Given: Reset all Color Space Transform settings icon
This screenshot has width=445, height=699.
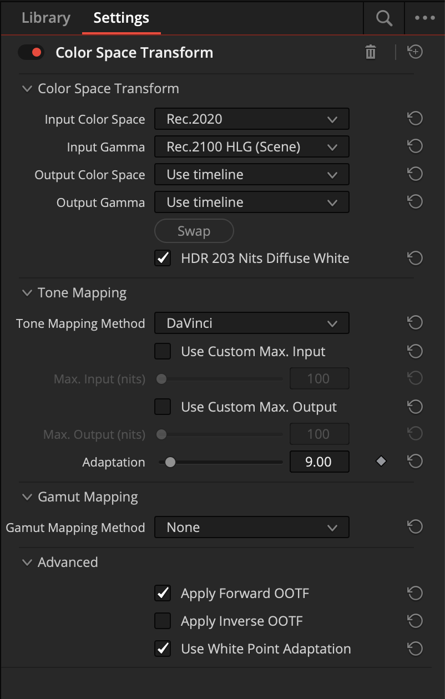Looking at the screenshot, I should coord(415,52).
